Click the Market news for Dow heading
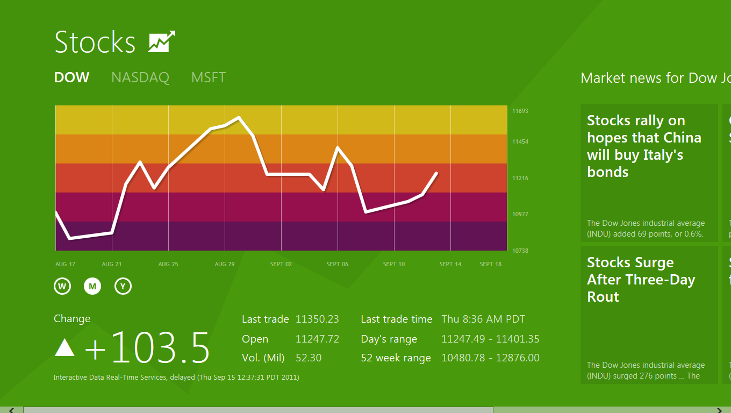Viewport: 731px width, 413px height. coord(656,78)
